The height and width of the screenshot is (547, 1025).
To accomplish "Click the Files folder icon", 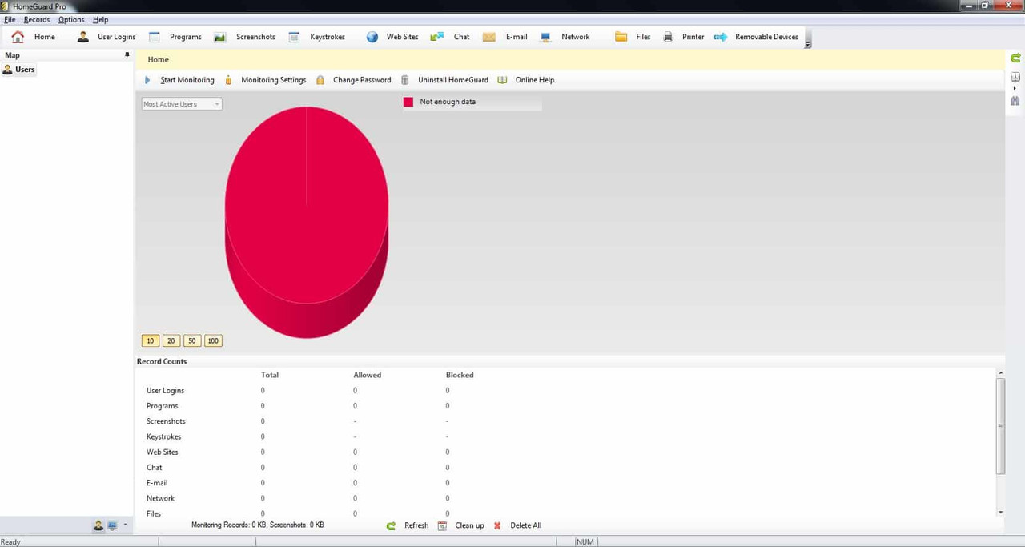I will [x=621, y=37].
